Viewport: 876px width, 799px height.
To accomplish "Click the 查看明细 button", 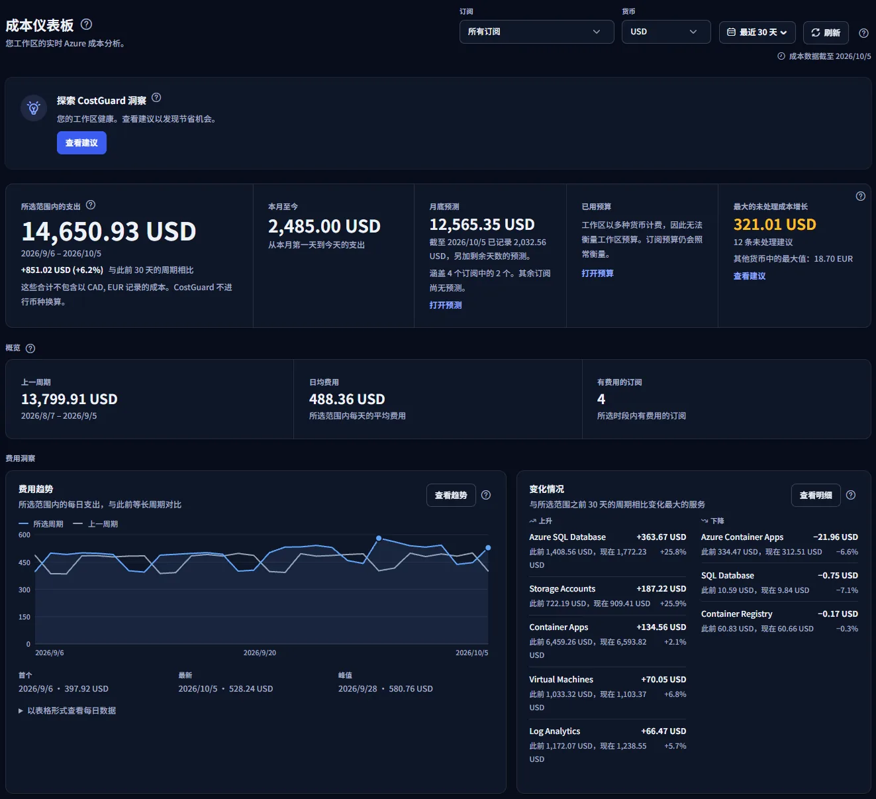I will coord(816,496).
